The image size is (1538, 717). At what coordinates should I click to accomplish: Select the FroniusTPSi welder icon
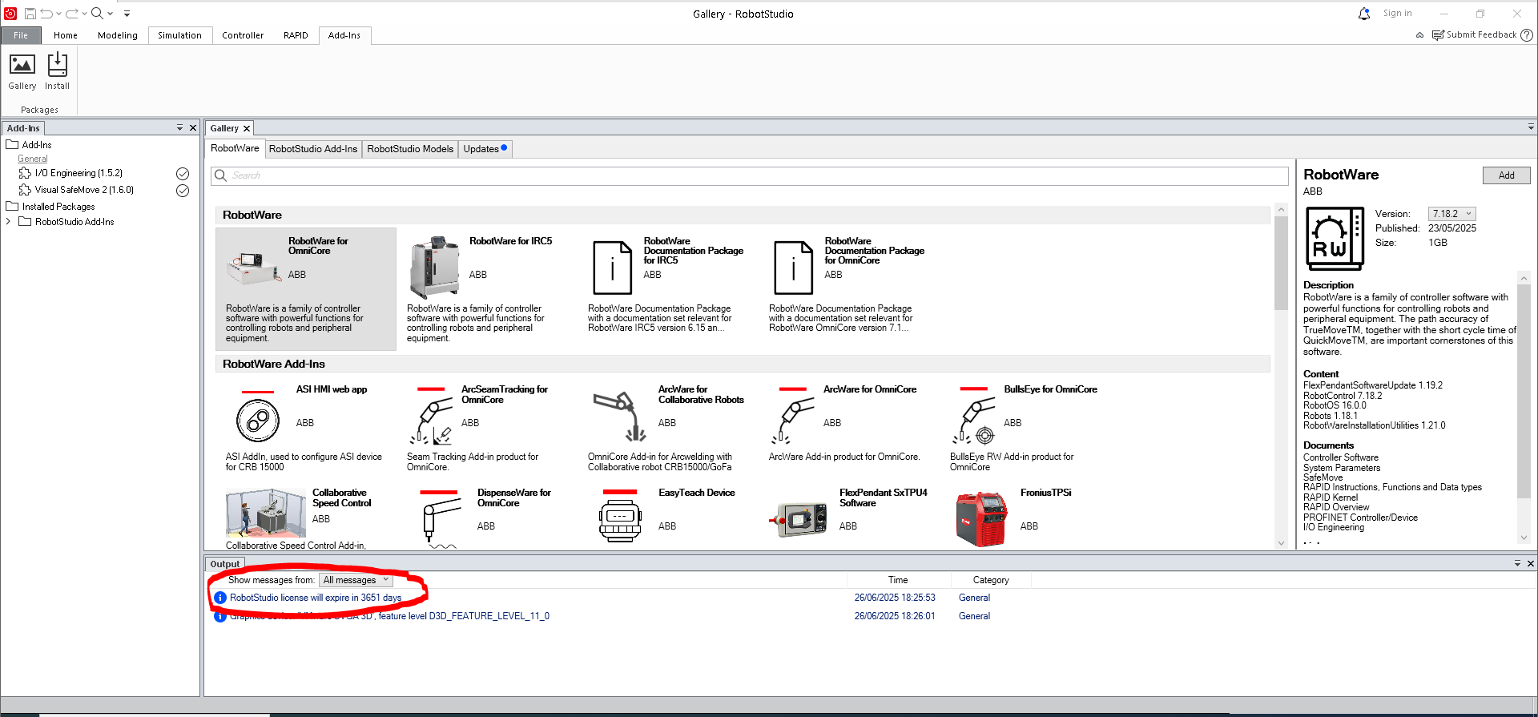[981, 519]
